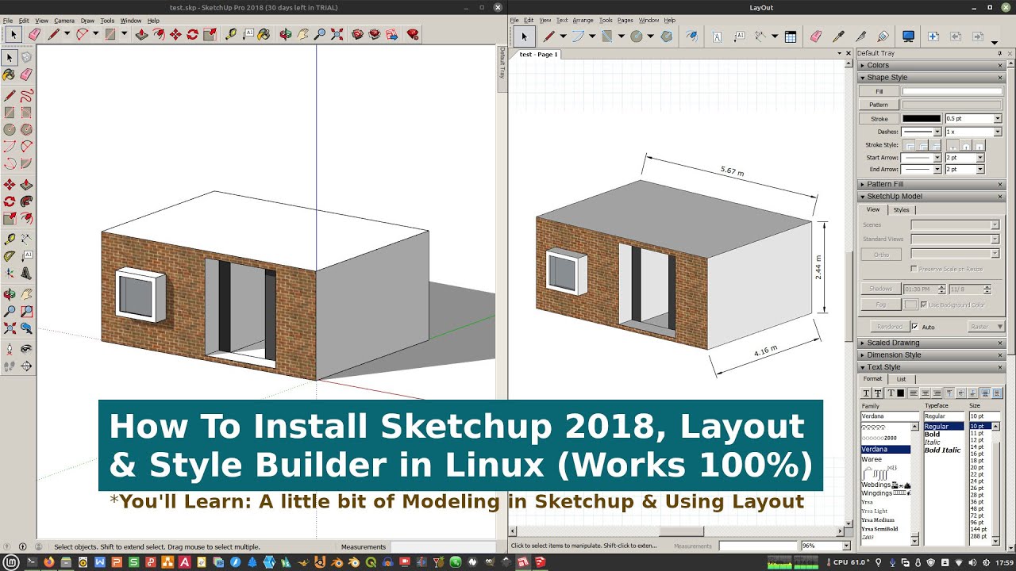Click the Pattern button in Shape Style

click(x=879, y=105)
